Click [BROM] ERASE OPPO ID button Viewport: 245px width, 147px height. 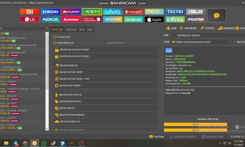(106, 95)
